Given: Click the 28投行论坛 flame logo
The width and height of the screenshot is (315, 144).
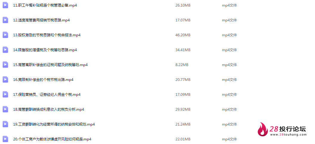Looking at the screenshot, I should tap(263, 129).
